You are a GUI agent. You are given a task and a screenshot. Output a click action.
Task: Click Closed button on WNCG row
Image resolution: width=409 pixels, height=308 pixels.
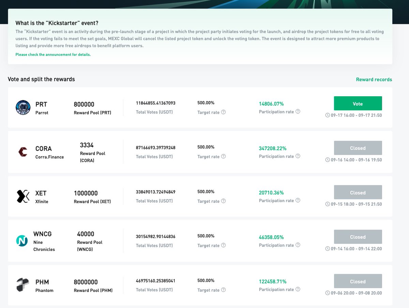(358, 237)
